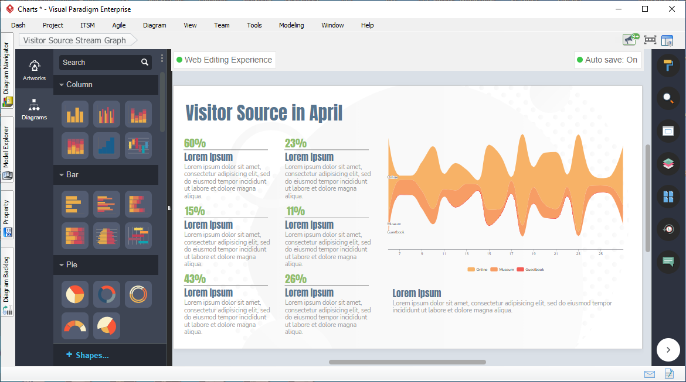Open the history clock tool on right sidebar
This screenshot has height=382, width=686.
point(668,229)
